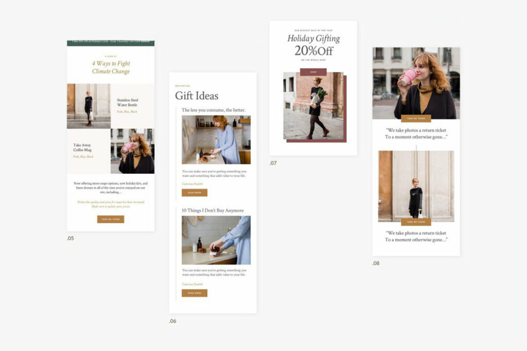The width and height of the screenshot is (527, 351).
Task: Open the 10 Things I Don't Buy Anymore title
Action: (213, 210)
